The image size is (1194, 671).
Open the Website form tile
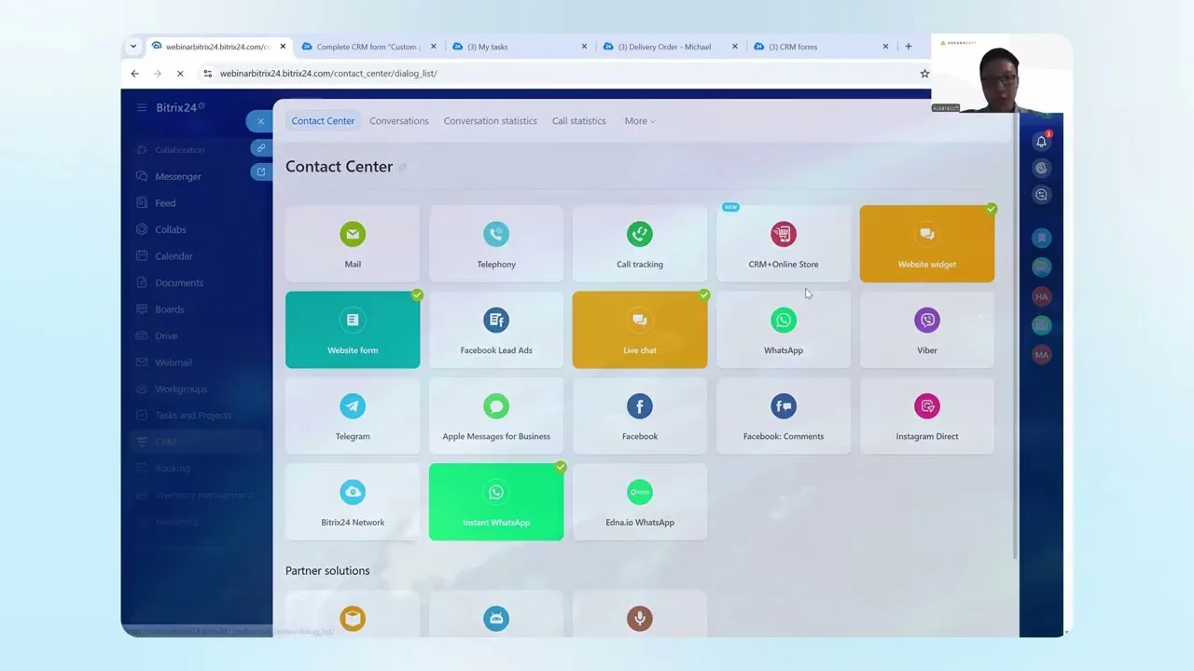(353, 330)
